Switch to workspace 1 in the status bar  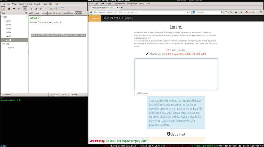pos(1,146)
